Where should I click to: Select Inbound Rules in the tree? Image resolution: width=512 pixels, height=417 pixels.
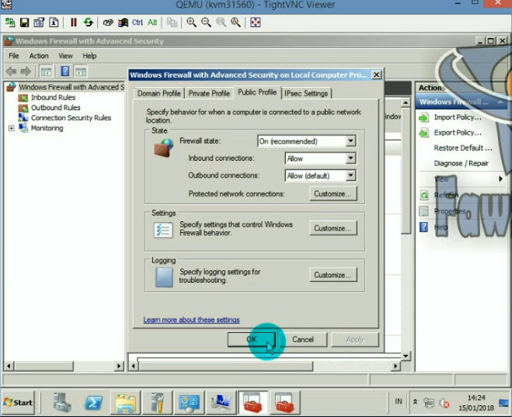(53, 98)
